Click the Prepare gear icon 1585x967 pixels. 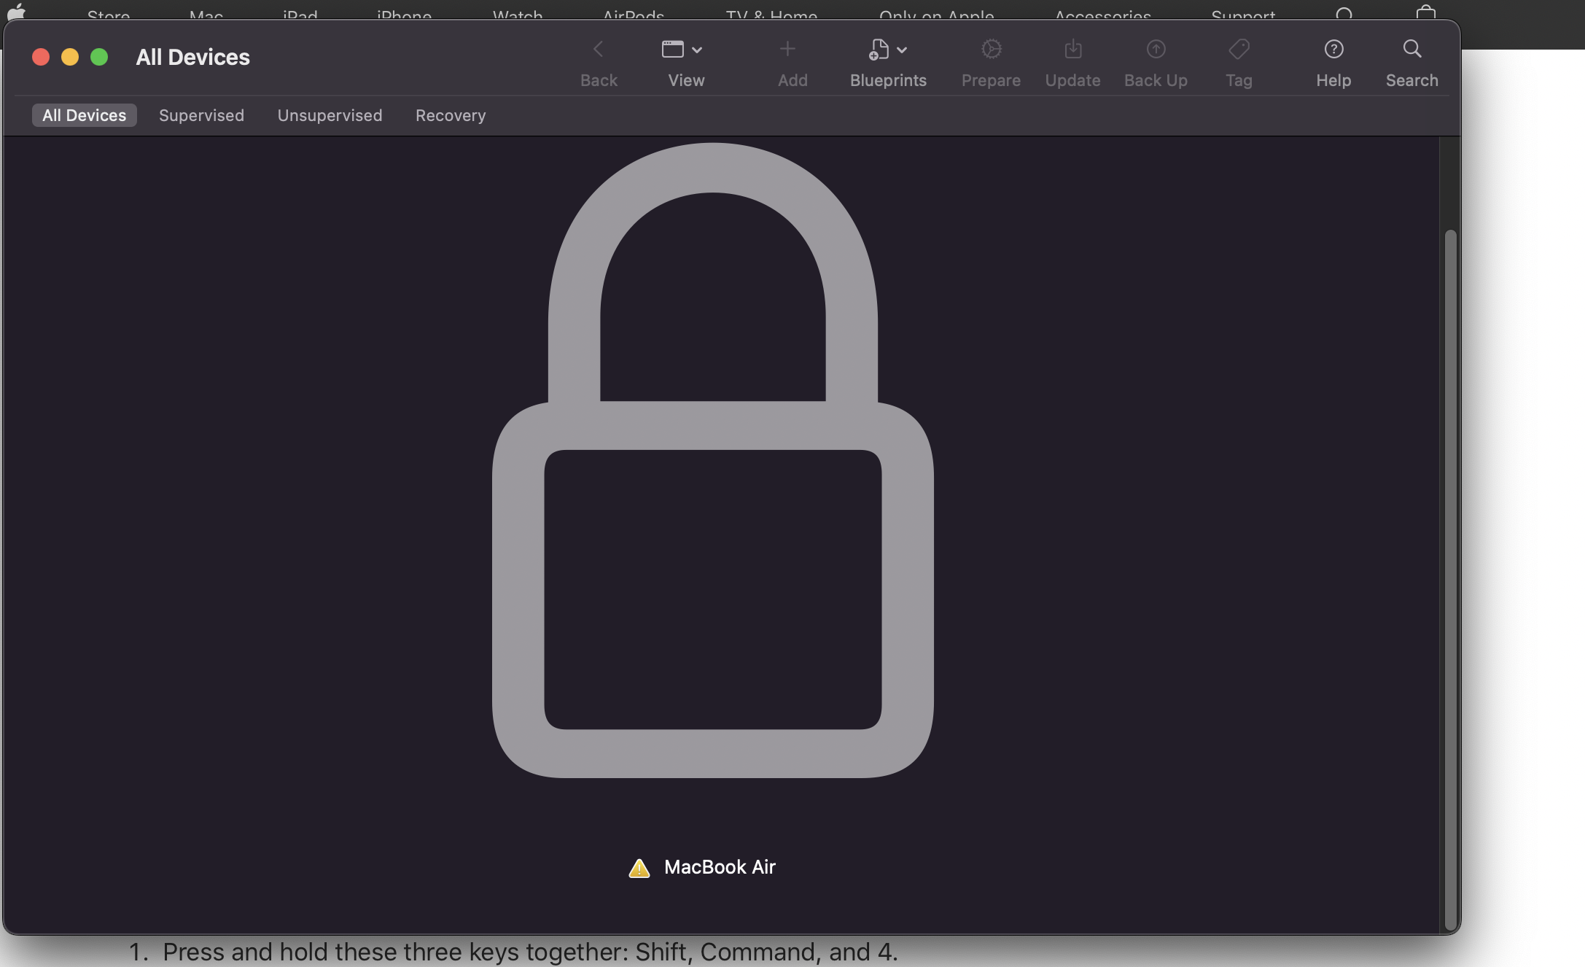click(x=991, y=50)
